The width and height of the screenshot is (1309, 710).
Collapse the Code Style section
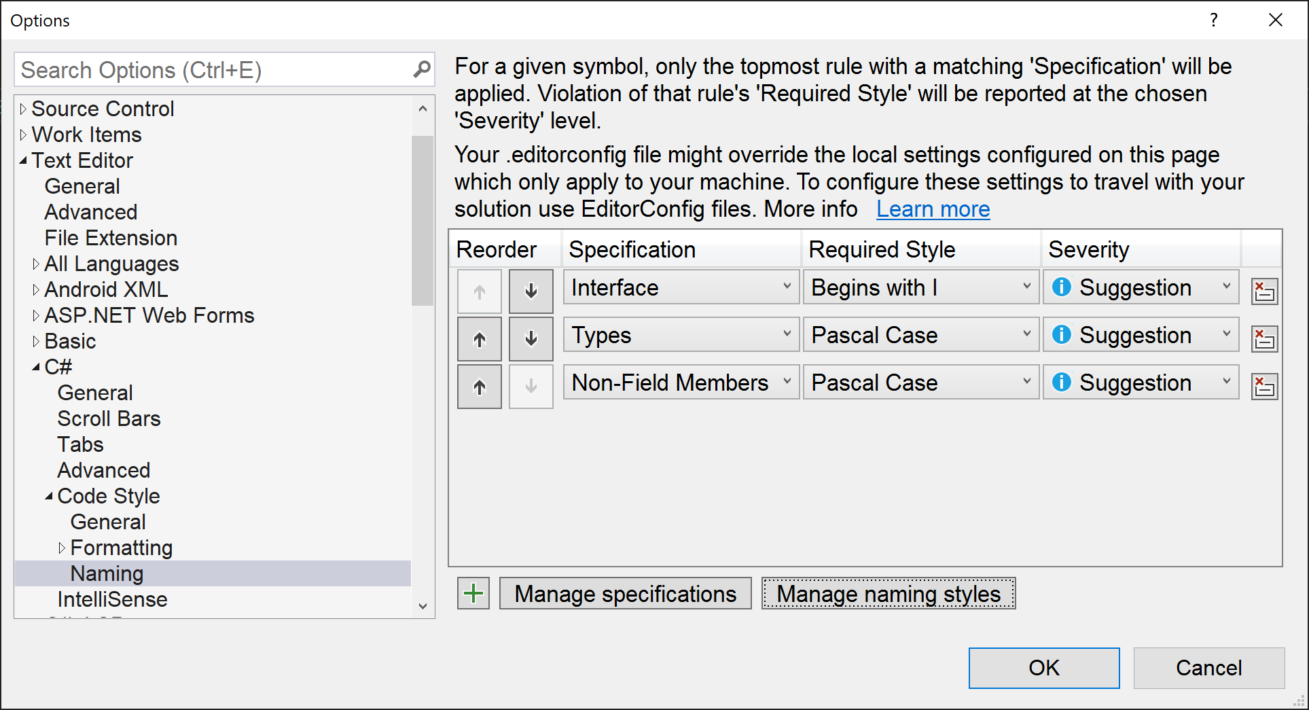click(48, 496)
